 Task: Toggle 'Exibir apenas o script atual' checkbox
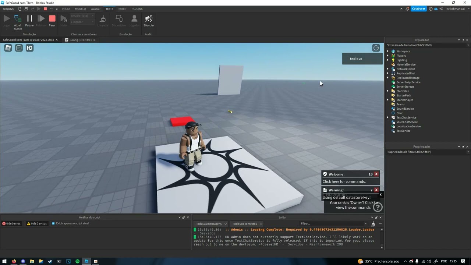point(53,223)
